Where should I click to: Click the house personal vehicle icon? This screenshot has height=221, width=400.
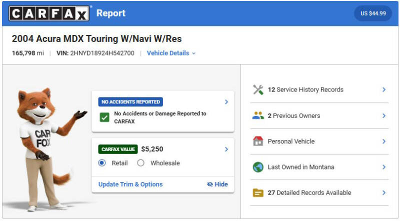(258, 141)
